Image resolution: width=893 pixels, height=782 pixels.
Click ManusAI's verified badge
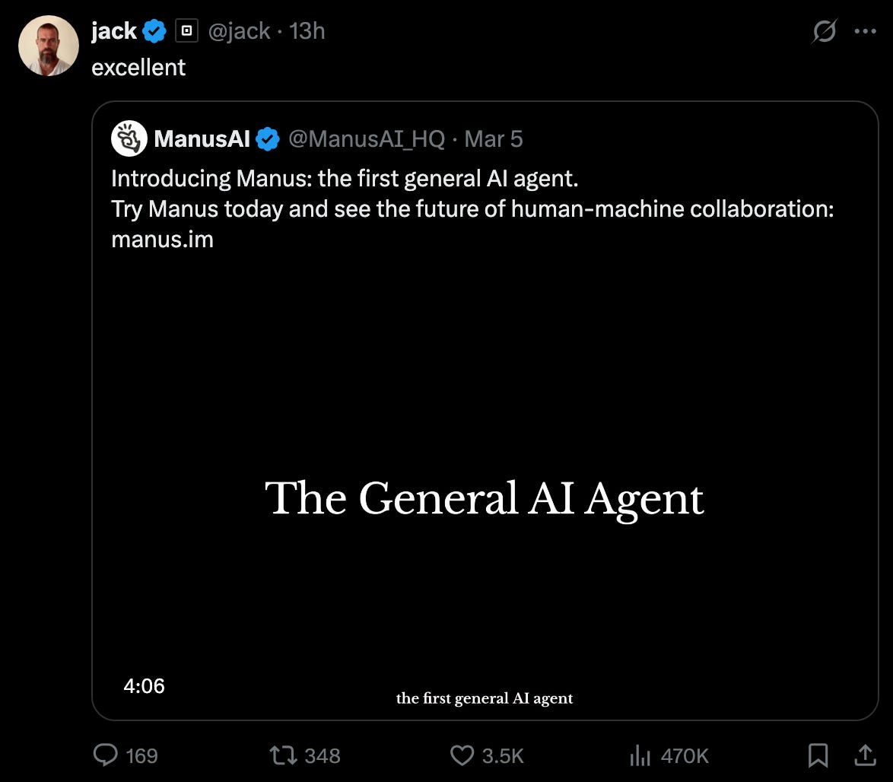267,138
